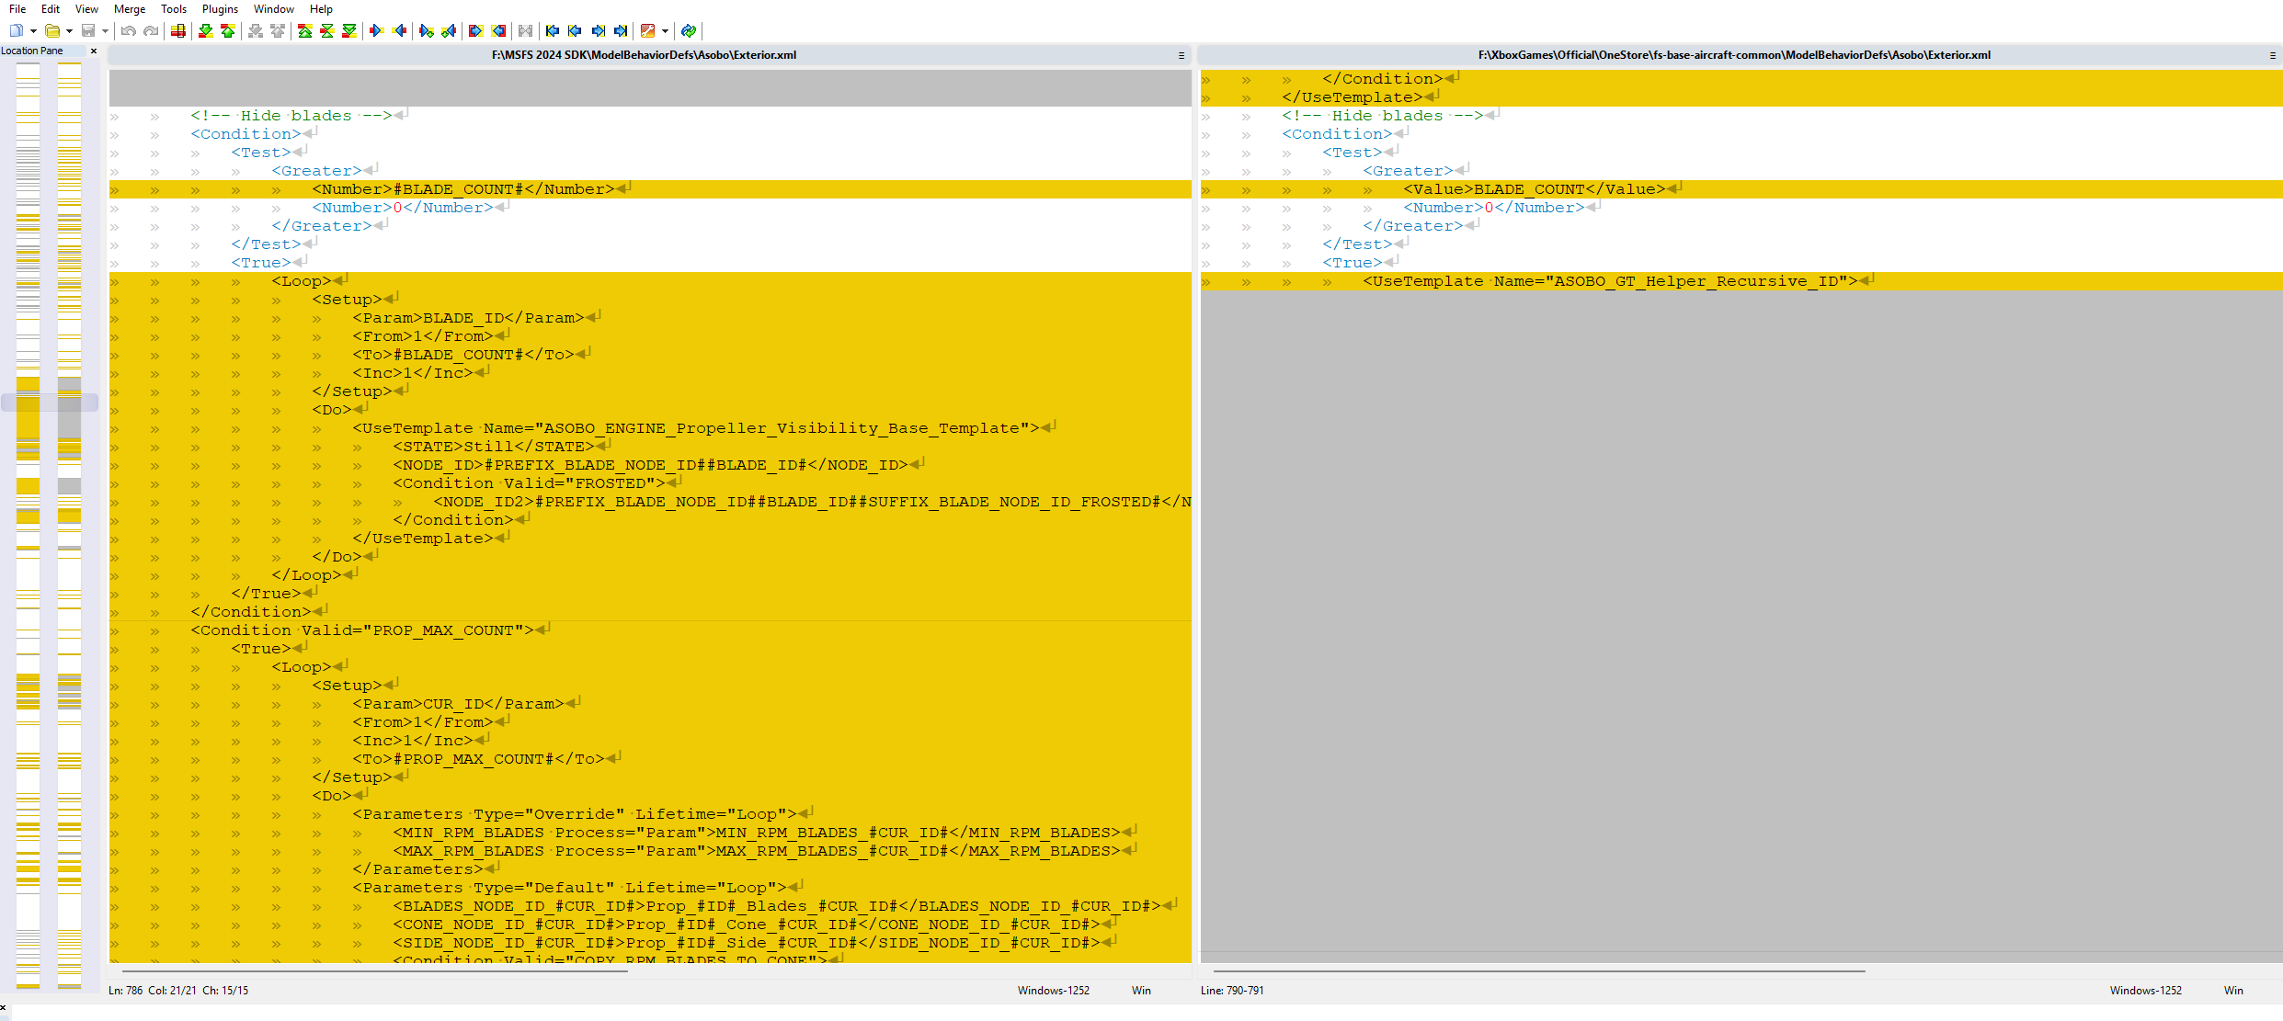
Task: Click the Copy All Right icon
Action: coord(475,30)
